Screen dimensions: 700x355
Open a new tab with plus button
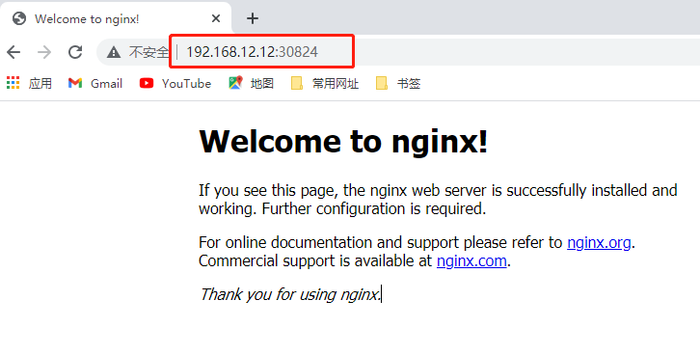[x=253, y=18]
